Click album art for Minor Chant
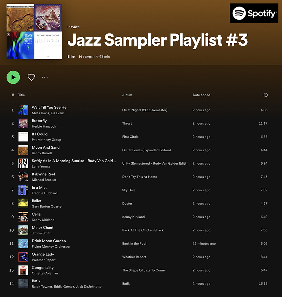Screen dimensions: 282x297 pos(23,230)
